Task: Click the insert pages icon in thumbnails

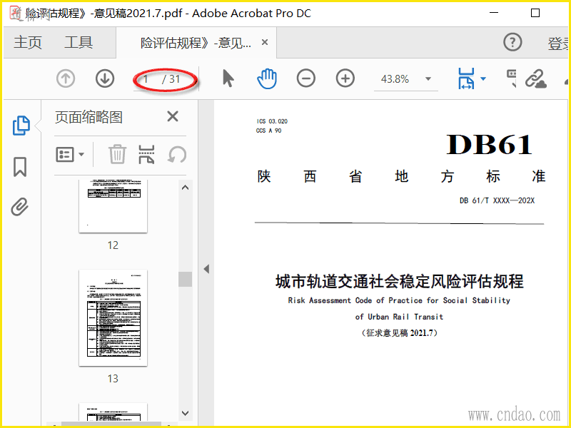Action: (147, 154)
